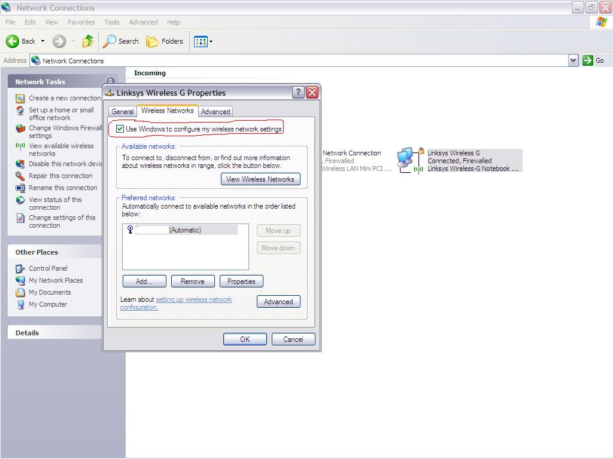Open the Tools menu
The width and height of the screenshot is (613, 459).
tap(112, 22)
